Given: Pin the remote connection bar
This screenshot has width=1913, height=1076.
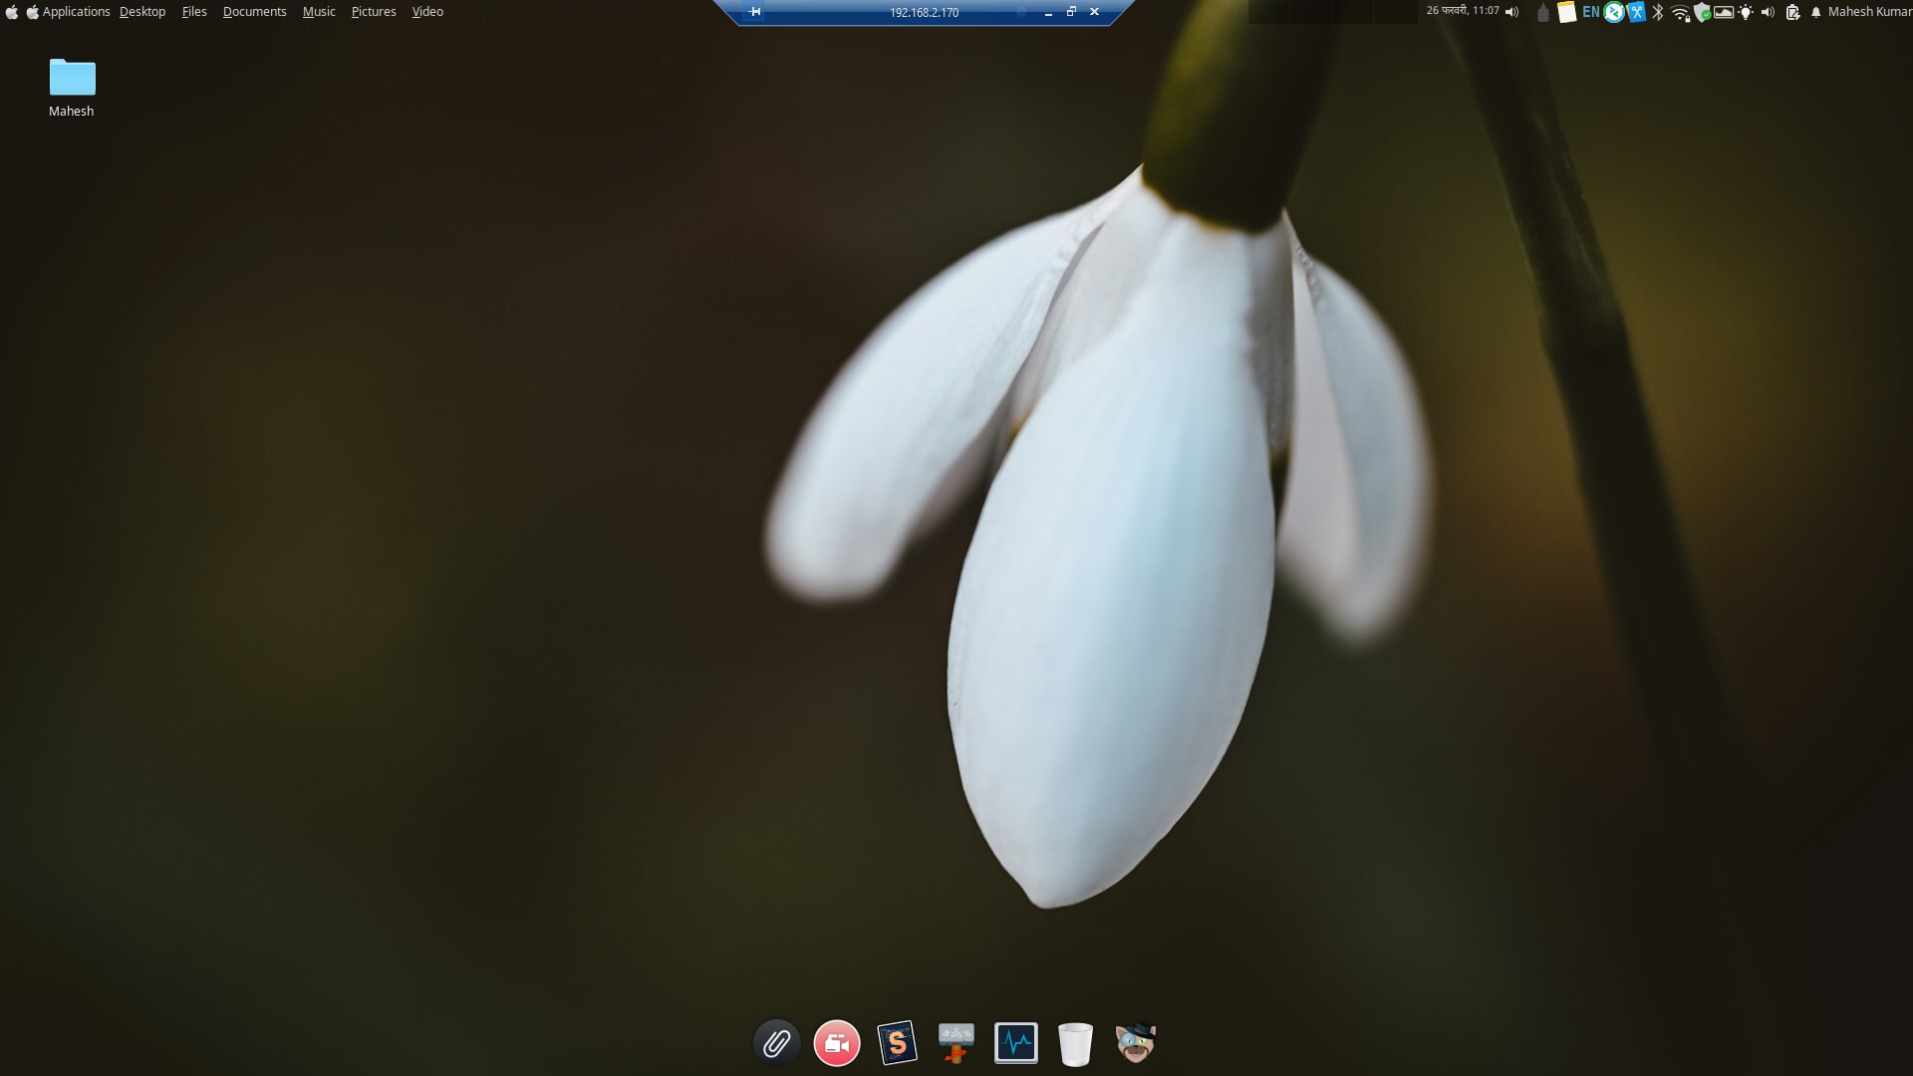Looking at the screenshot, I should [x=754, y=12].
